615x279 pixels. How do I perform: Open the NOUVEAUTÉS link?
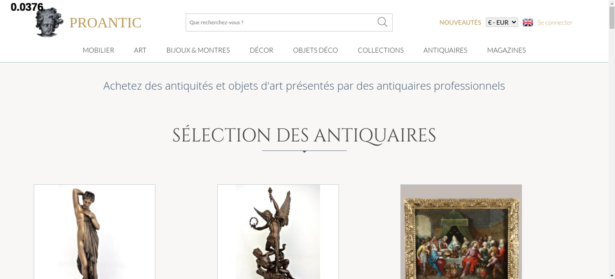coord(460,22)
